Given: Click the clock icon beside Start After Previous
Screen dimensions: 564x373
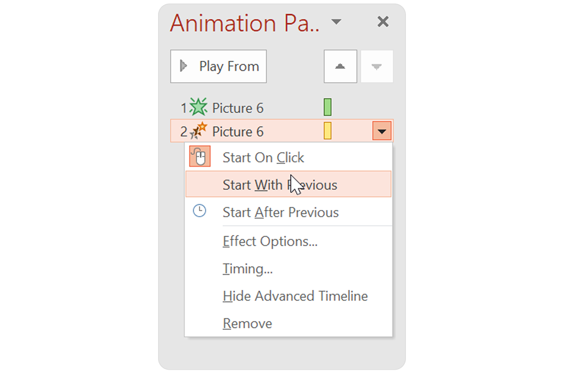Looking at the screenshot, I should click(x=199, y=210).
